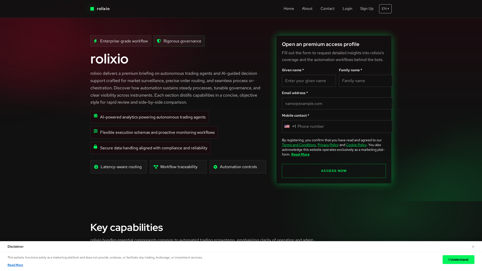Select Sign Up in the top navigation
The height and width of the screenshot is (271, 482).
[367, 9]
